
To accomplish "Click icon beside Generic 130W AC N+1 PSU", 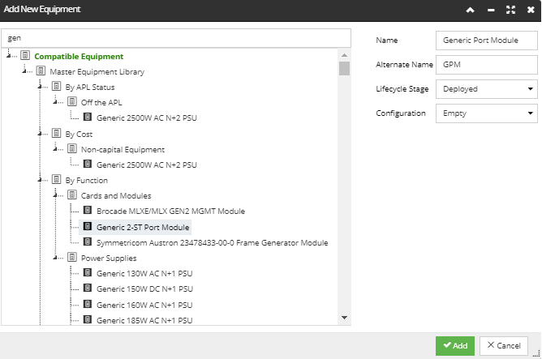I will pos(88,273).
